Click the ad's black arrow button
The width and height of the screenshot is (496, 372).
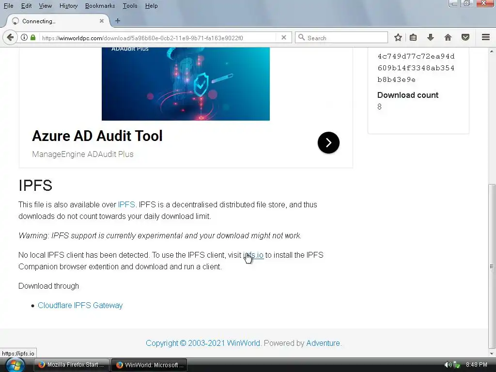tap(329, 143)
